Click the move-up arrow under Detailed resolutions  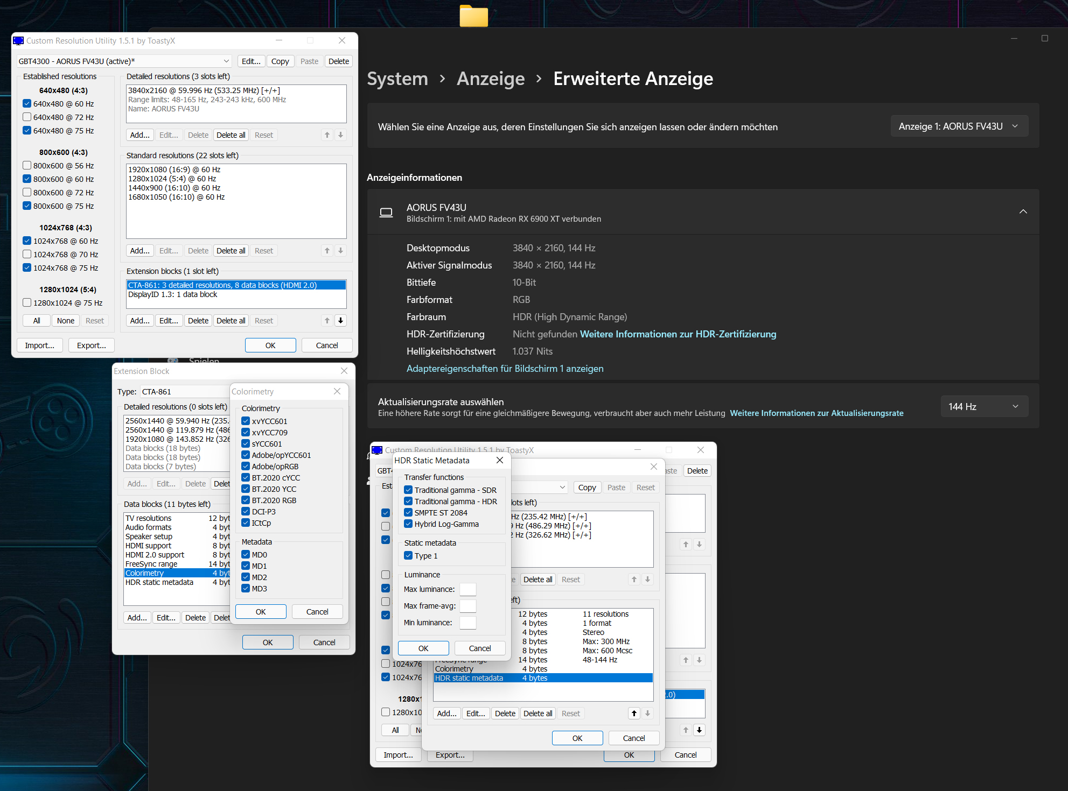click(327, 135)
